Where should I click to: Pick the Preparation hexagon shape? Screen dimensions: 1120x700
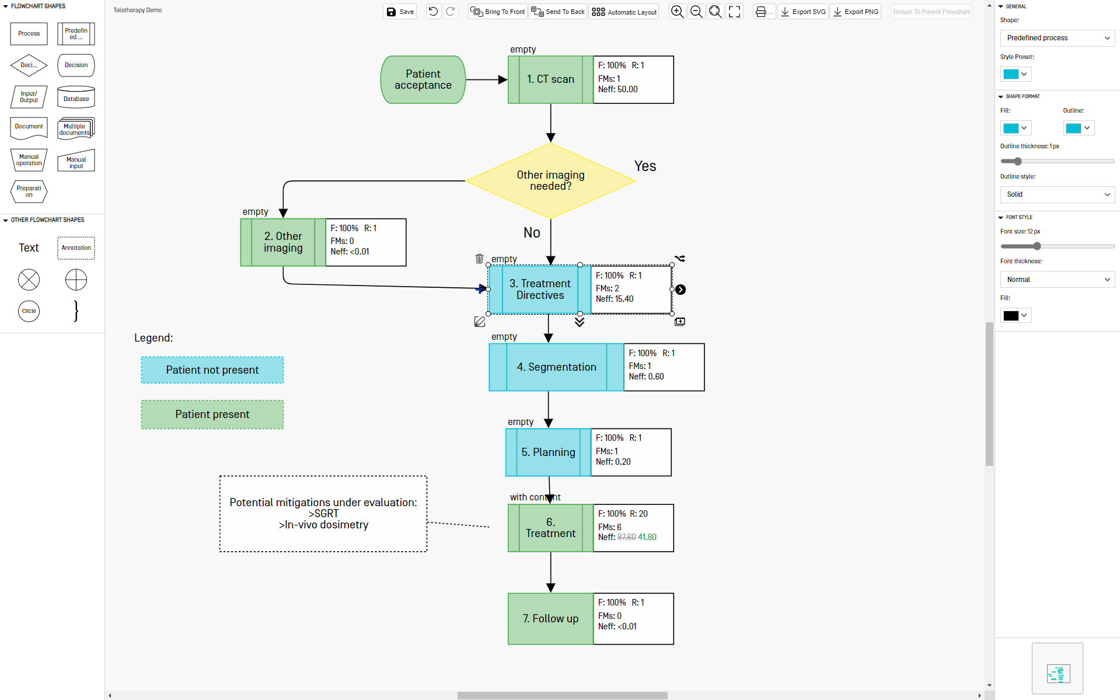(x=29, y=191)
